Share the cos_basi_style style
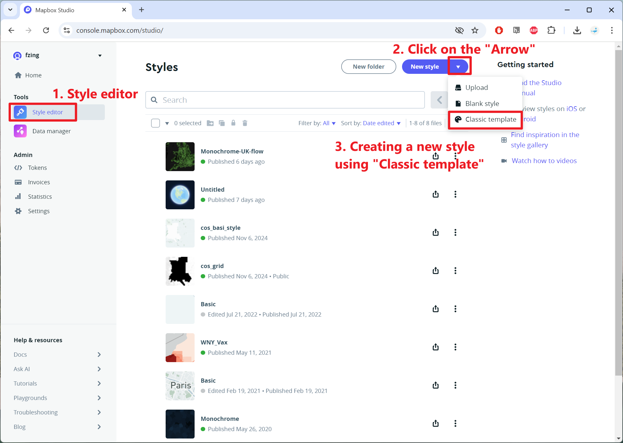Screen dimensions: 623x443 tap(435, 232)
